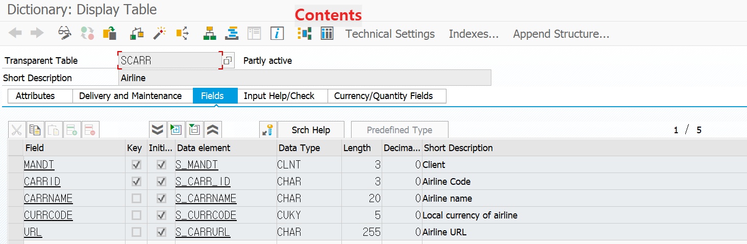
Task: Run the Check icon in toolbar
Action: point(137,34)
